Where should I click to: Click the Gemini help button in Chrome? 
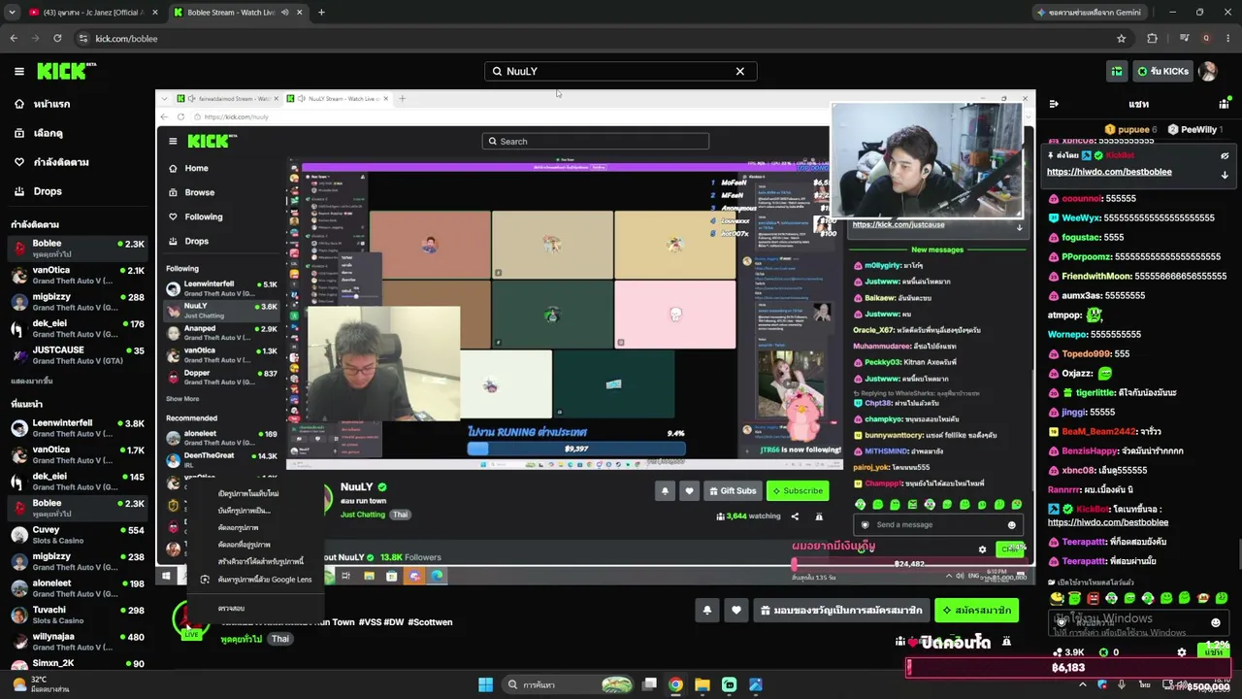(x=1091, y=13)
